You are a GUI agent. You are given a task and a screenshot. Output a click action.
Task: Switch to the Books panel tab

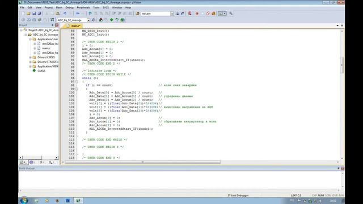coord(33,163)
